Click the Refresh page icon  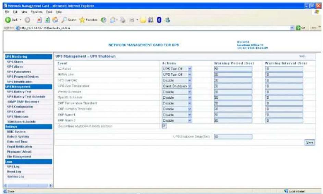click(47, 20)
